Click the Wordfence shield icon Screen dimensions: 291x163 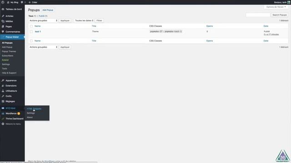[x=3, y=114]
